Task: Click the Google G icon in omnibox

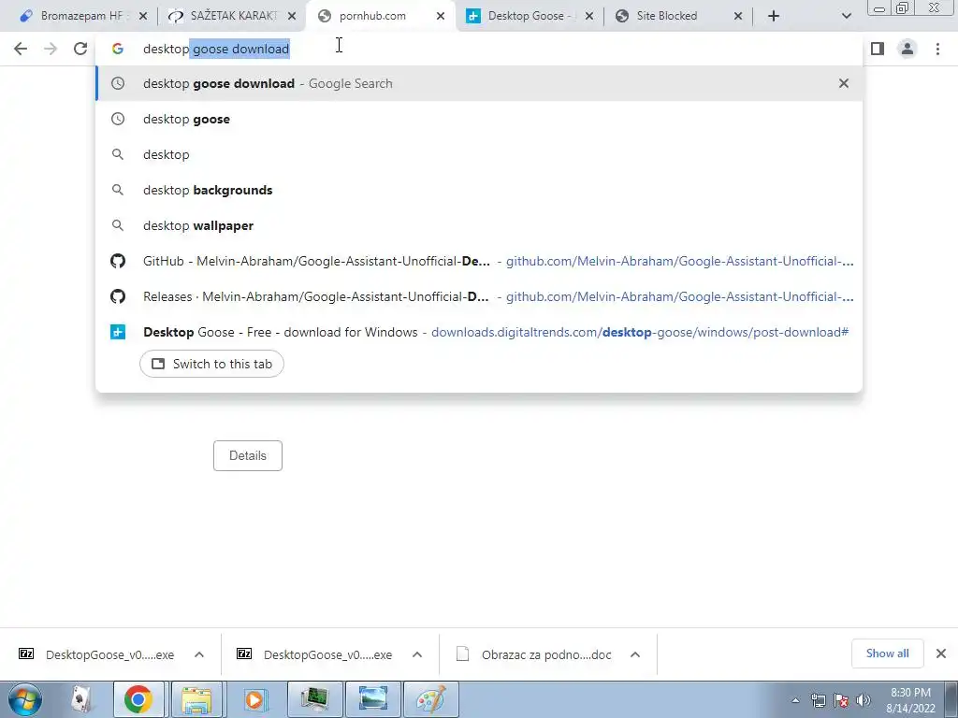Action: click(118, 49)
